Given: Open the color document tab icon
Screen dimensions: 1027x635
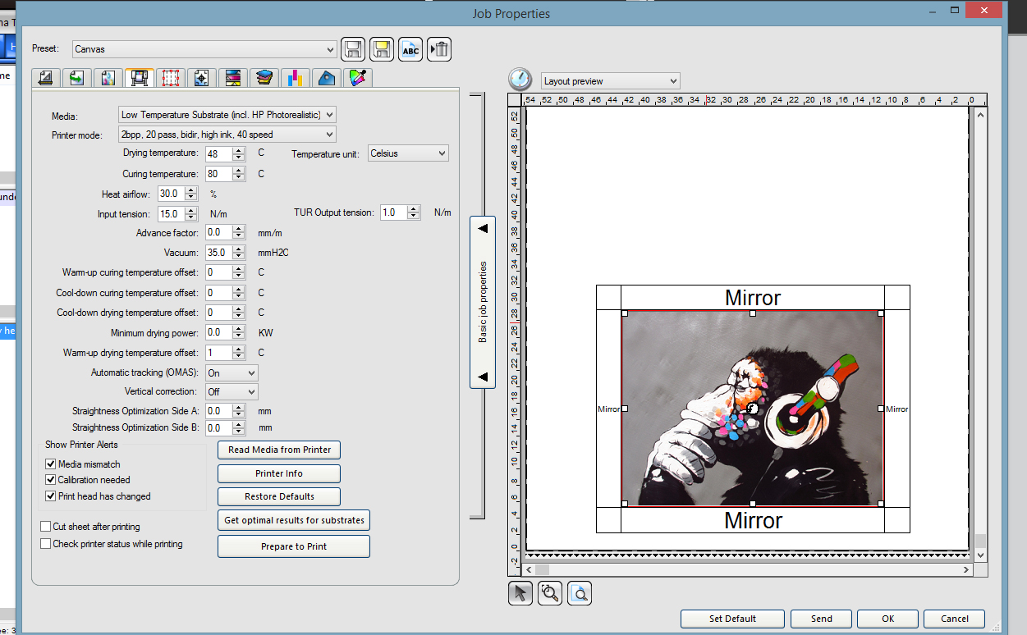Looking at the screenshot, I should [108, 78].
